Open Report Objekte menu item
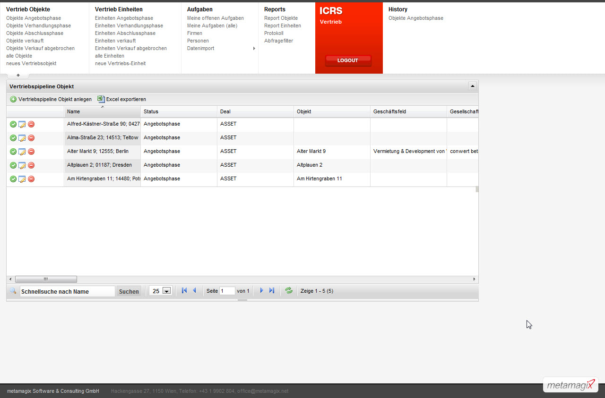Image resolution: width=605 pixels, height=398 pixels. [x=281, y=18]
